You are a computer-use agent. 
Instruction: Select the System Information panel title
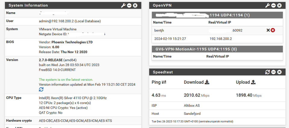pyautogui.click(x=28, y=5)
